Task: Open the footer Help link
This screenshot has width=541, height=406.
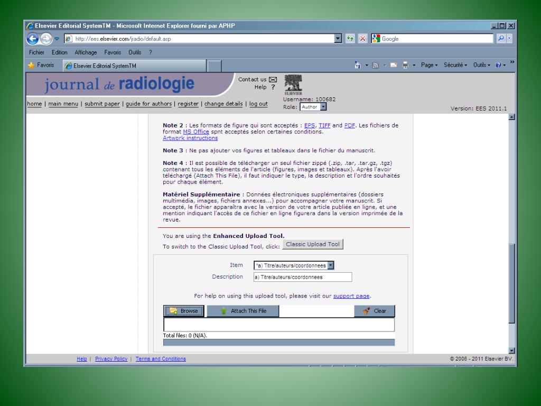Action: tap(82, 359)
